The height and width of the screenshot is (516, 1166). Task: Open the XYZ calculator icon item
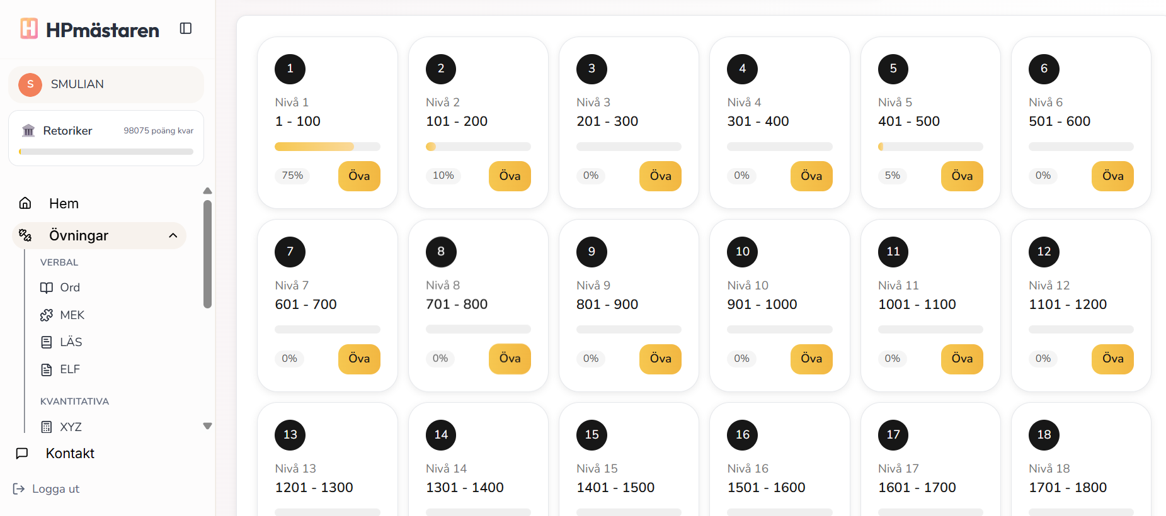pos(47,427)
